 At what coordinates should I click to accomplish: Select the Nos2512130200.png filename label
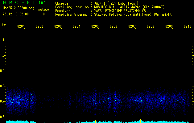click(16, 9)
